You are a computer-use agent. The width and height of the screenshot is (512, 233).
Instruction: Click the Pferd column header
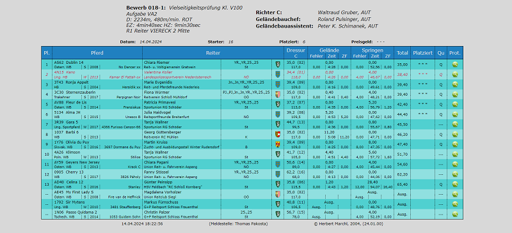click(x=97, y=53)
